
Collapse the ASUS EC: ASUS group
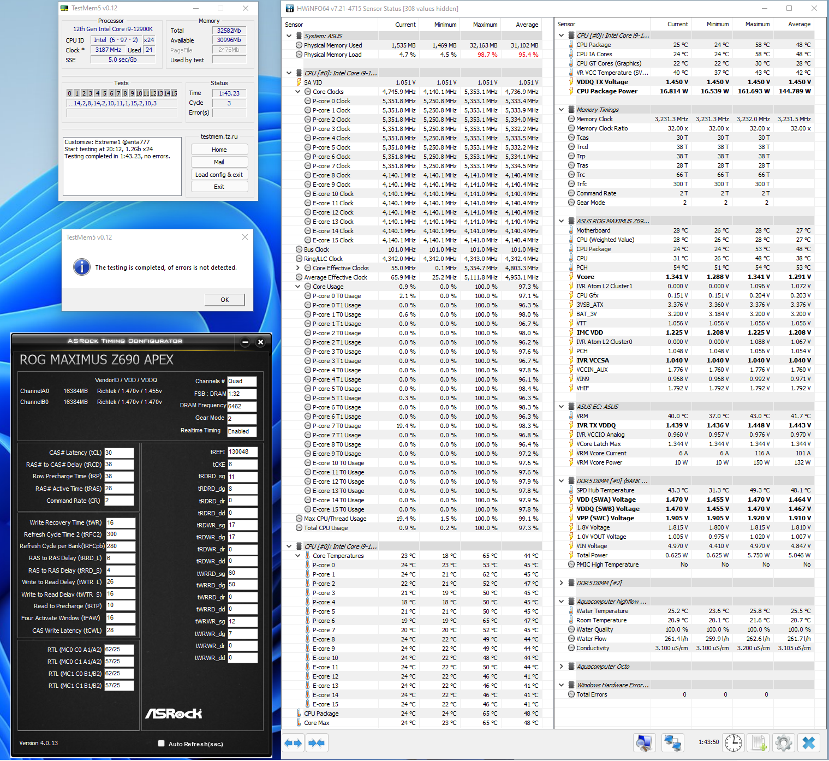coord(561,407)
